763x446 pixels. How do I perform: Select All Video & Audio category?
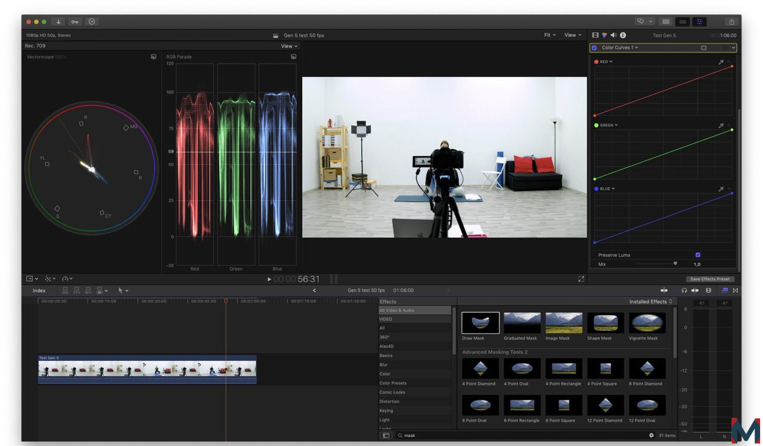point(415,310)
